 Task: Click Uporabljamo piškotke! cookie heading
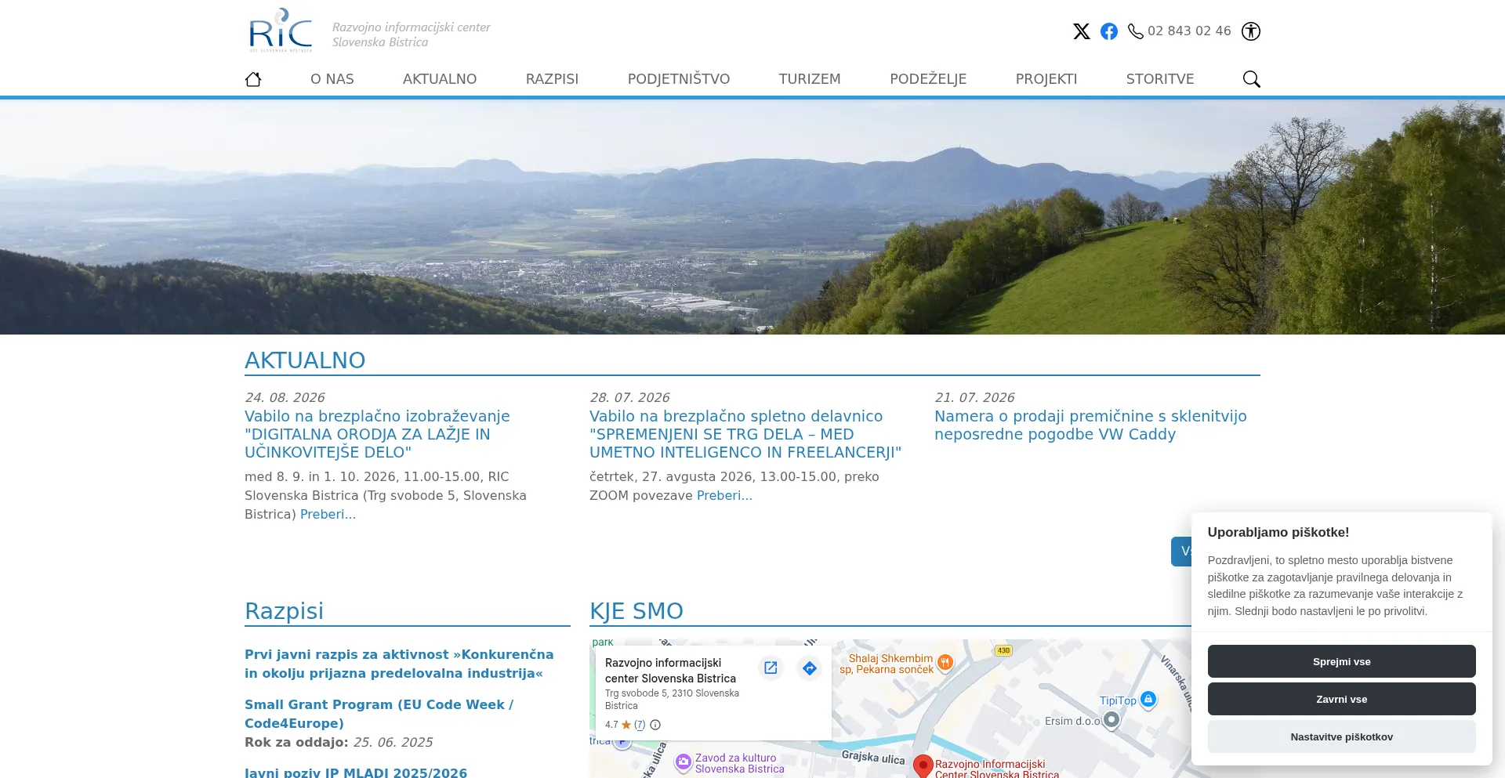[x=1278, y=532]
